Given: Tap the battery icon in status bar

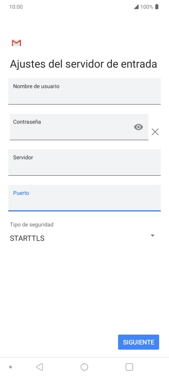Looking at the screenshot, I should point(157,7).
